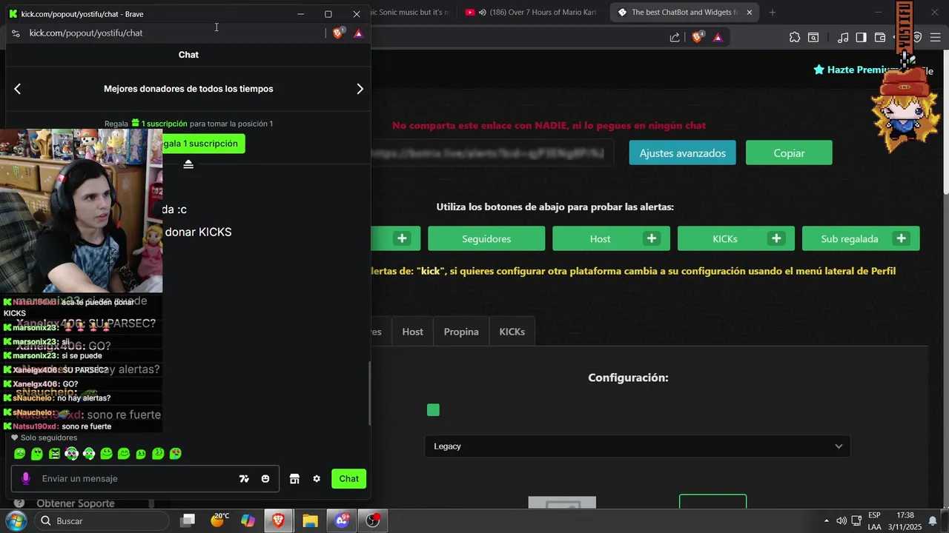The height and width of the screenshot is (533, 949).
Task: Select the Mario Kart YouTube browser tab
Action: click(531, 13)
